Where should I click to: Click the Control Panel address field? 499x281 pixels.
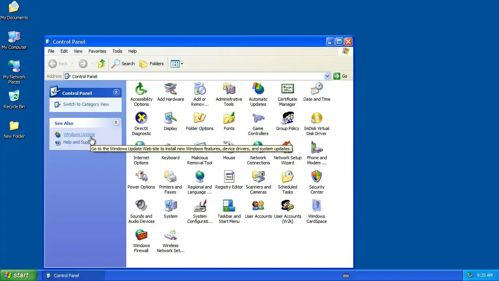(x=197, y=76)
